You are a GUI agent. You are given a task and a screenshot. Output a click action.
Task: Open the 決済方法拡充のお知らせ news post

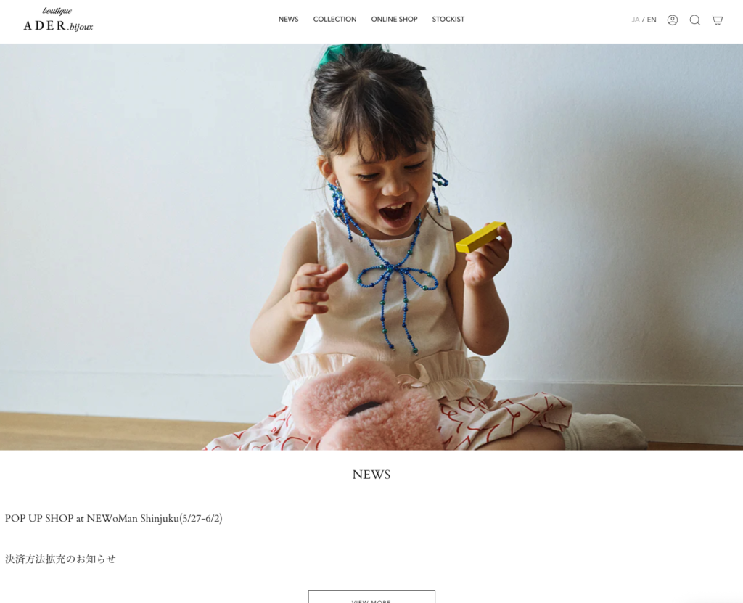pos(60,559)
